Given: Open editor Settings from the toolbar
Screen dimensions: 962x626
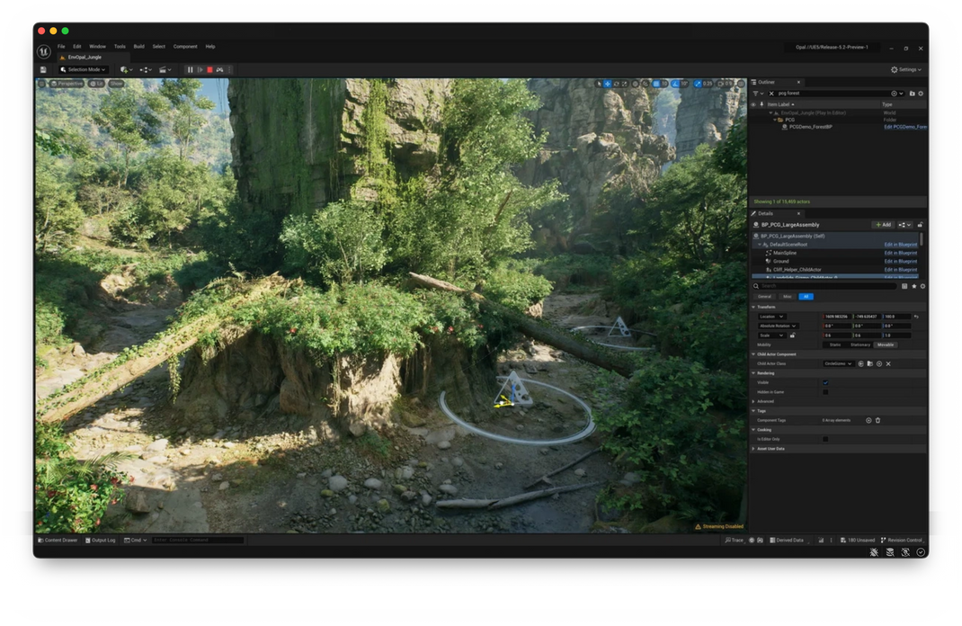Looking at the screenshot, I should [x=906, y=69].
